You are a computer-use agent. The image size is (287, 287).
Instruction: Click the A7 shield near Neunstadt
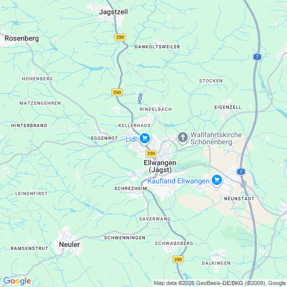[241, 172]
